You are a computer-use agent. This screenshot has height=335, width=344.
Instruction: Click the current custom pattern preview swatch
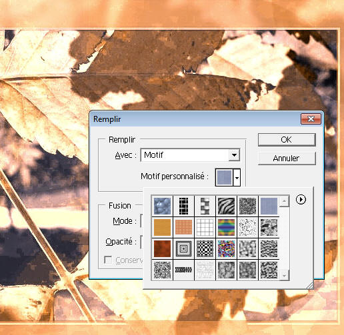[x=224, y=177]
